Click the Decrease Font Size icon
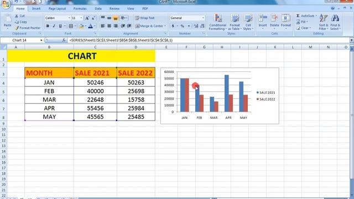 tap(93, 18)
